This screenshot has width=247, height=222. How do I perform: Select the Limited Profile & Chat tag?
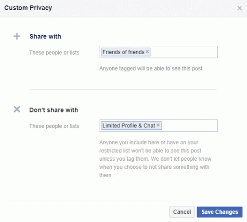tap(129, 125)
